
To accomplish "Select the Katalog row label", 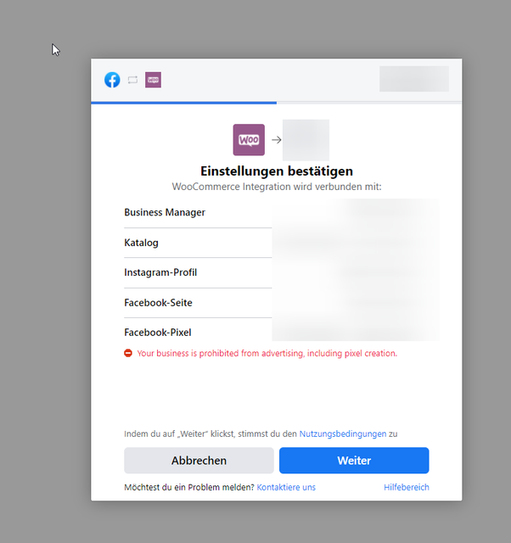I will tap(142, 243).
